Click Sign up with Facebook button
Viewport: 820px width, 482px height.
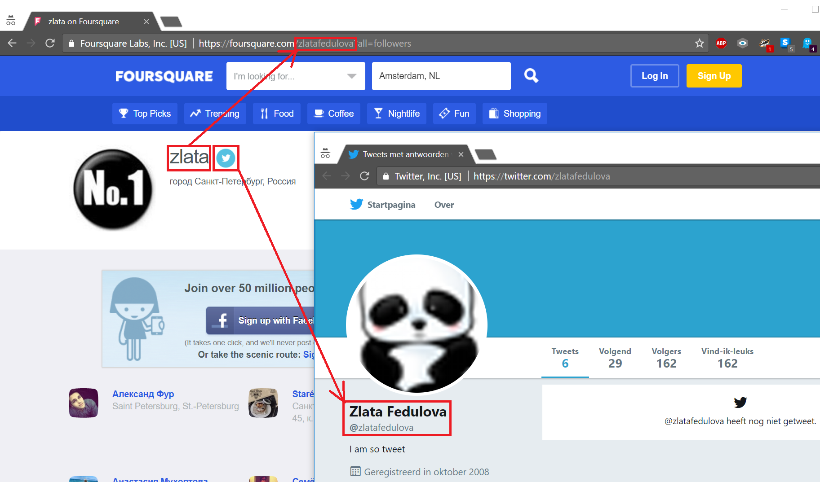[261, 320]
